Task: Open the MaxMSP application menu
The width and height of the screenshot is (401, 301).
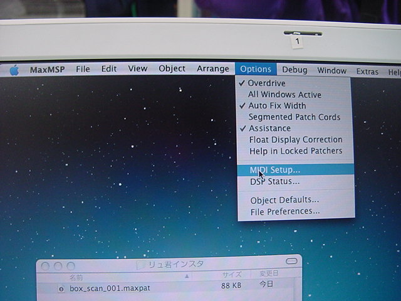Action: pyautogui.click(x=48, y=70)
